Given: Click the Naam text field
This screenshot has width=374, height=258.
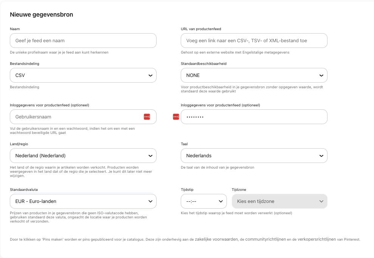Looking at the screenshot, I should pyautogui.click(x=83, y=41).
